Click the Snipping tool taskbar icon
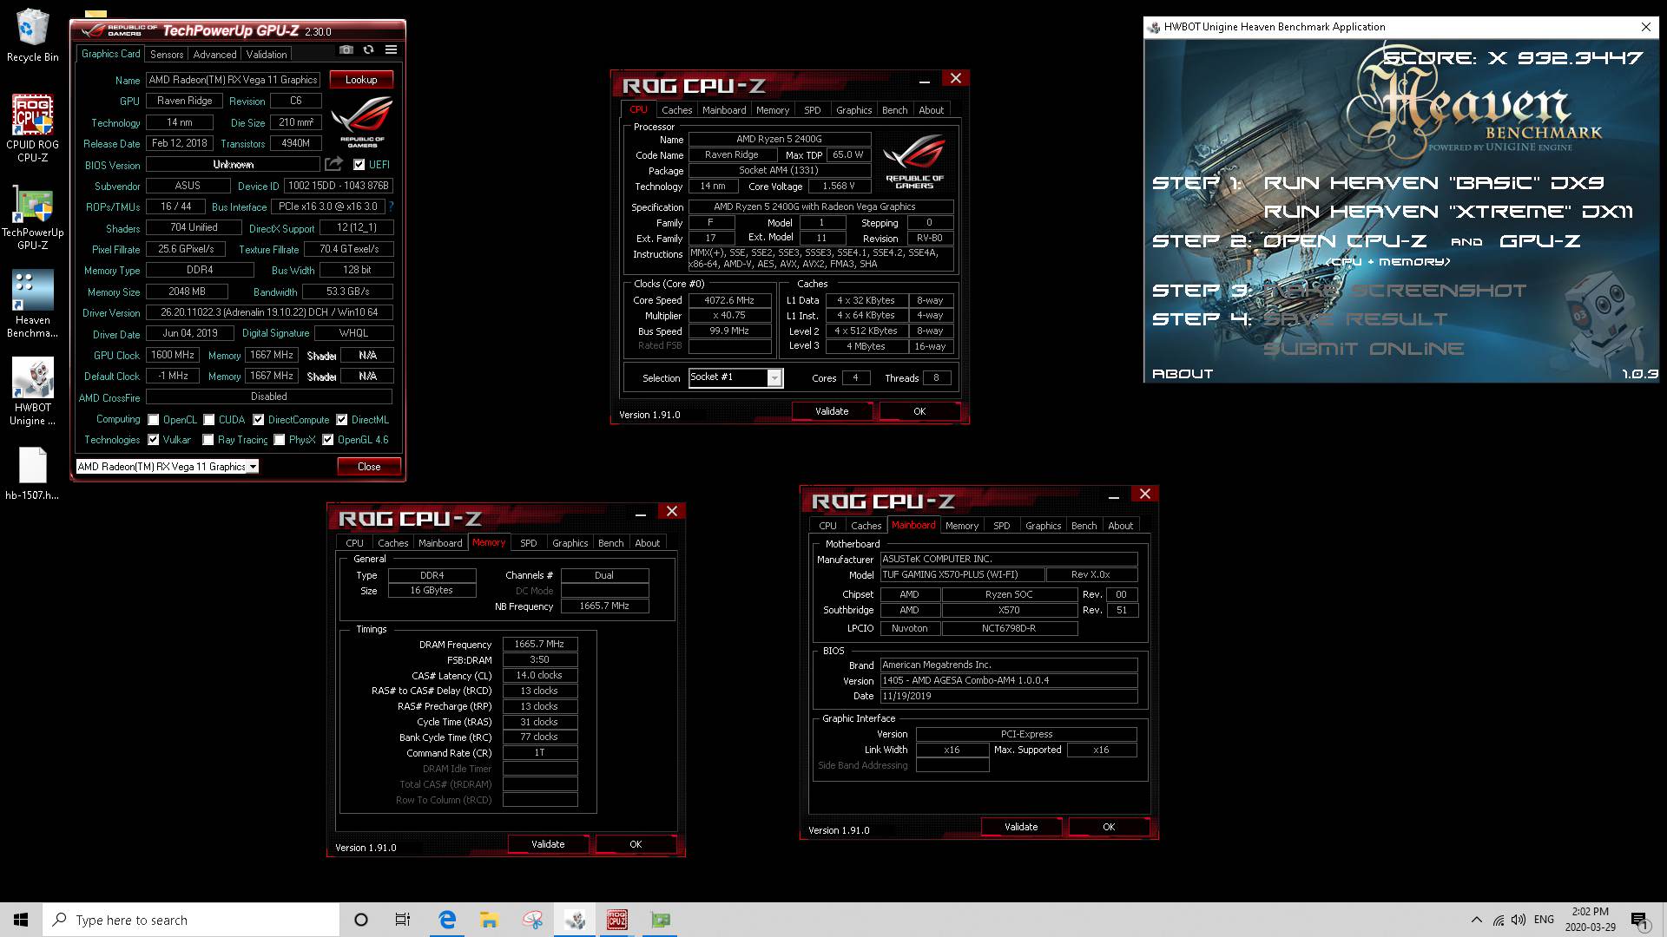Viewport: 1667px width, 937px height. pyautogui.click(x=532, y=920)
